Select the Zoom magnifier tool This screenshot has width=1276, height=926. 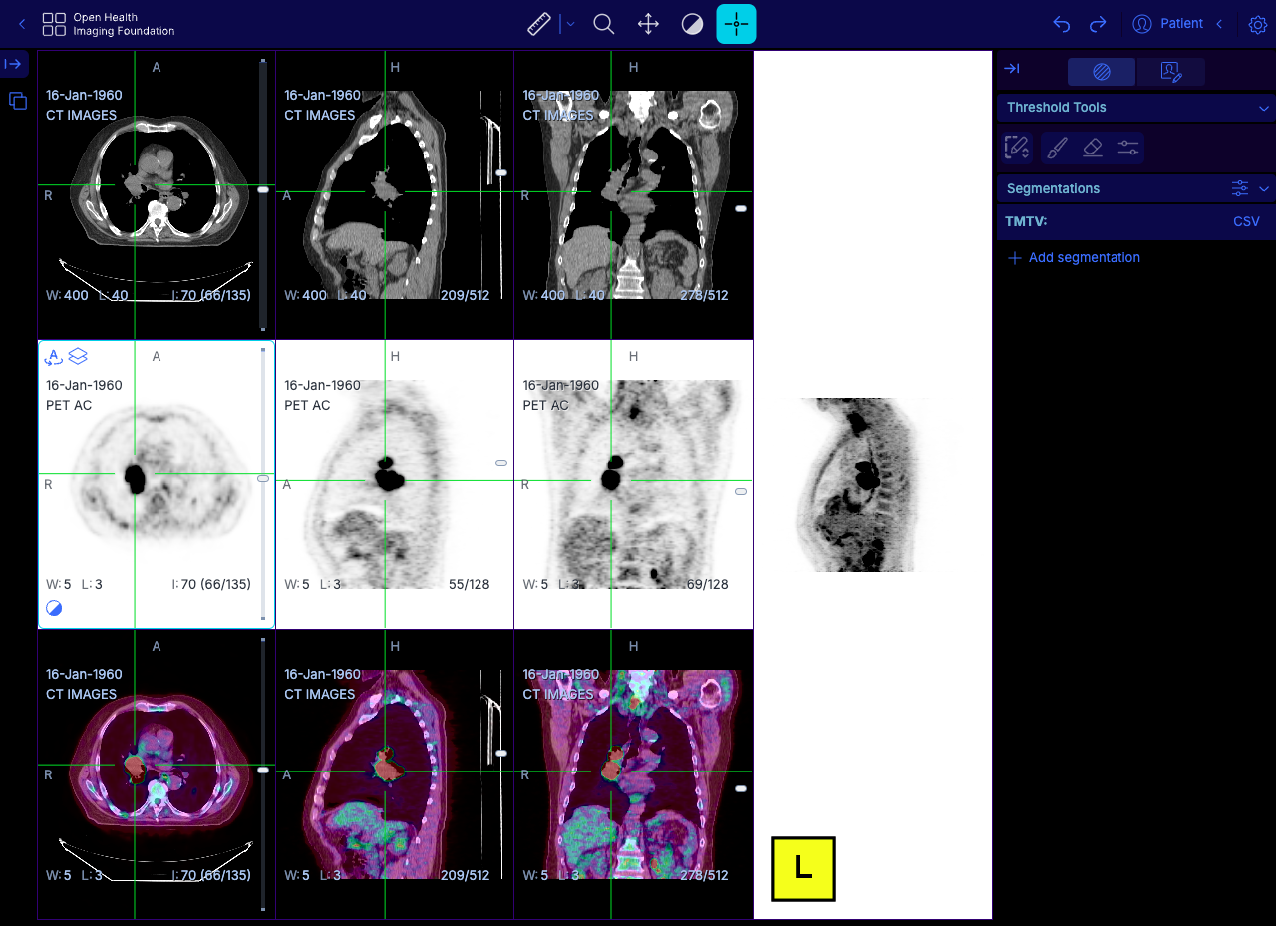click(603, 24)
